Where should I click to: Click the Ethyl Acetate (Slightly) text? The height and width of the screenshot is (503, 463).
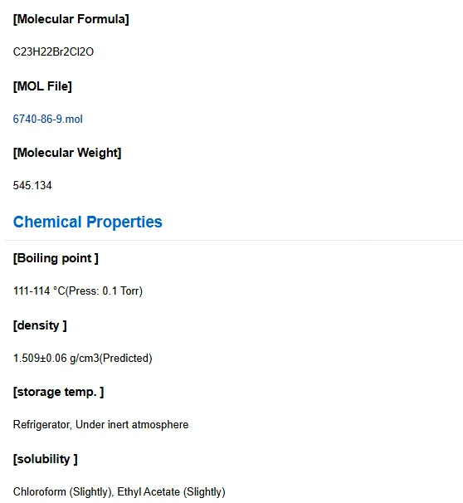click(171, 491)
